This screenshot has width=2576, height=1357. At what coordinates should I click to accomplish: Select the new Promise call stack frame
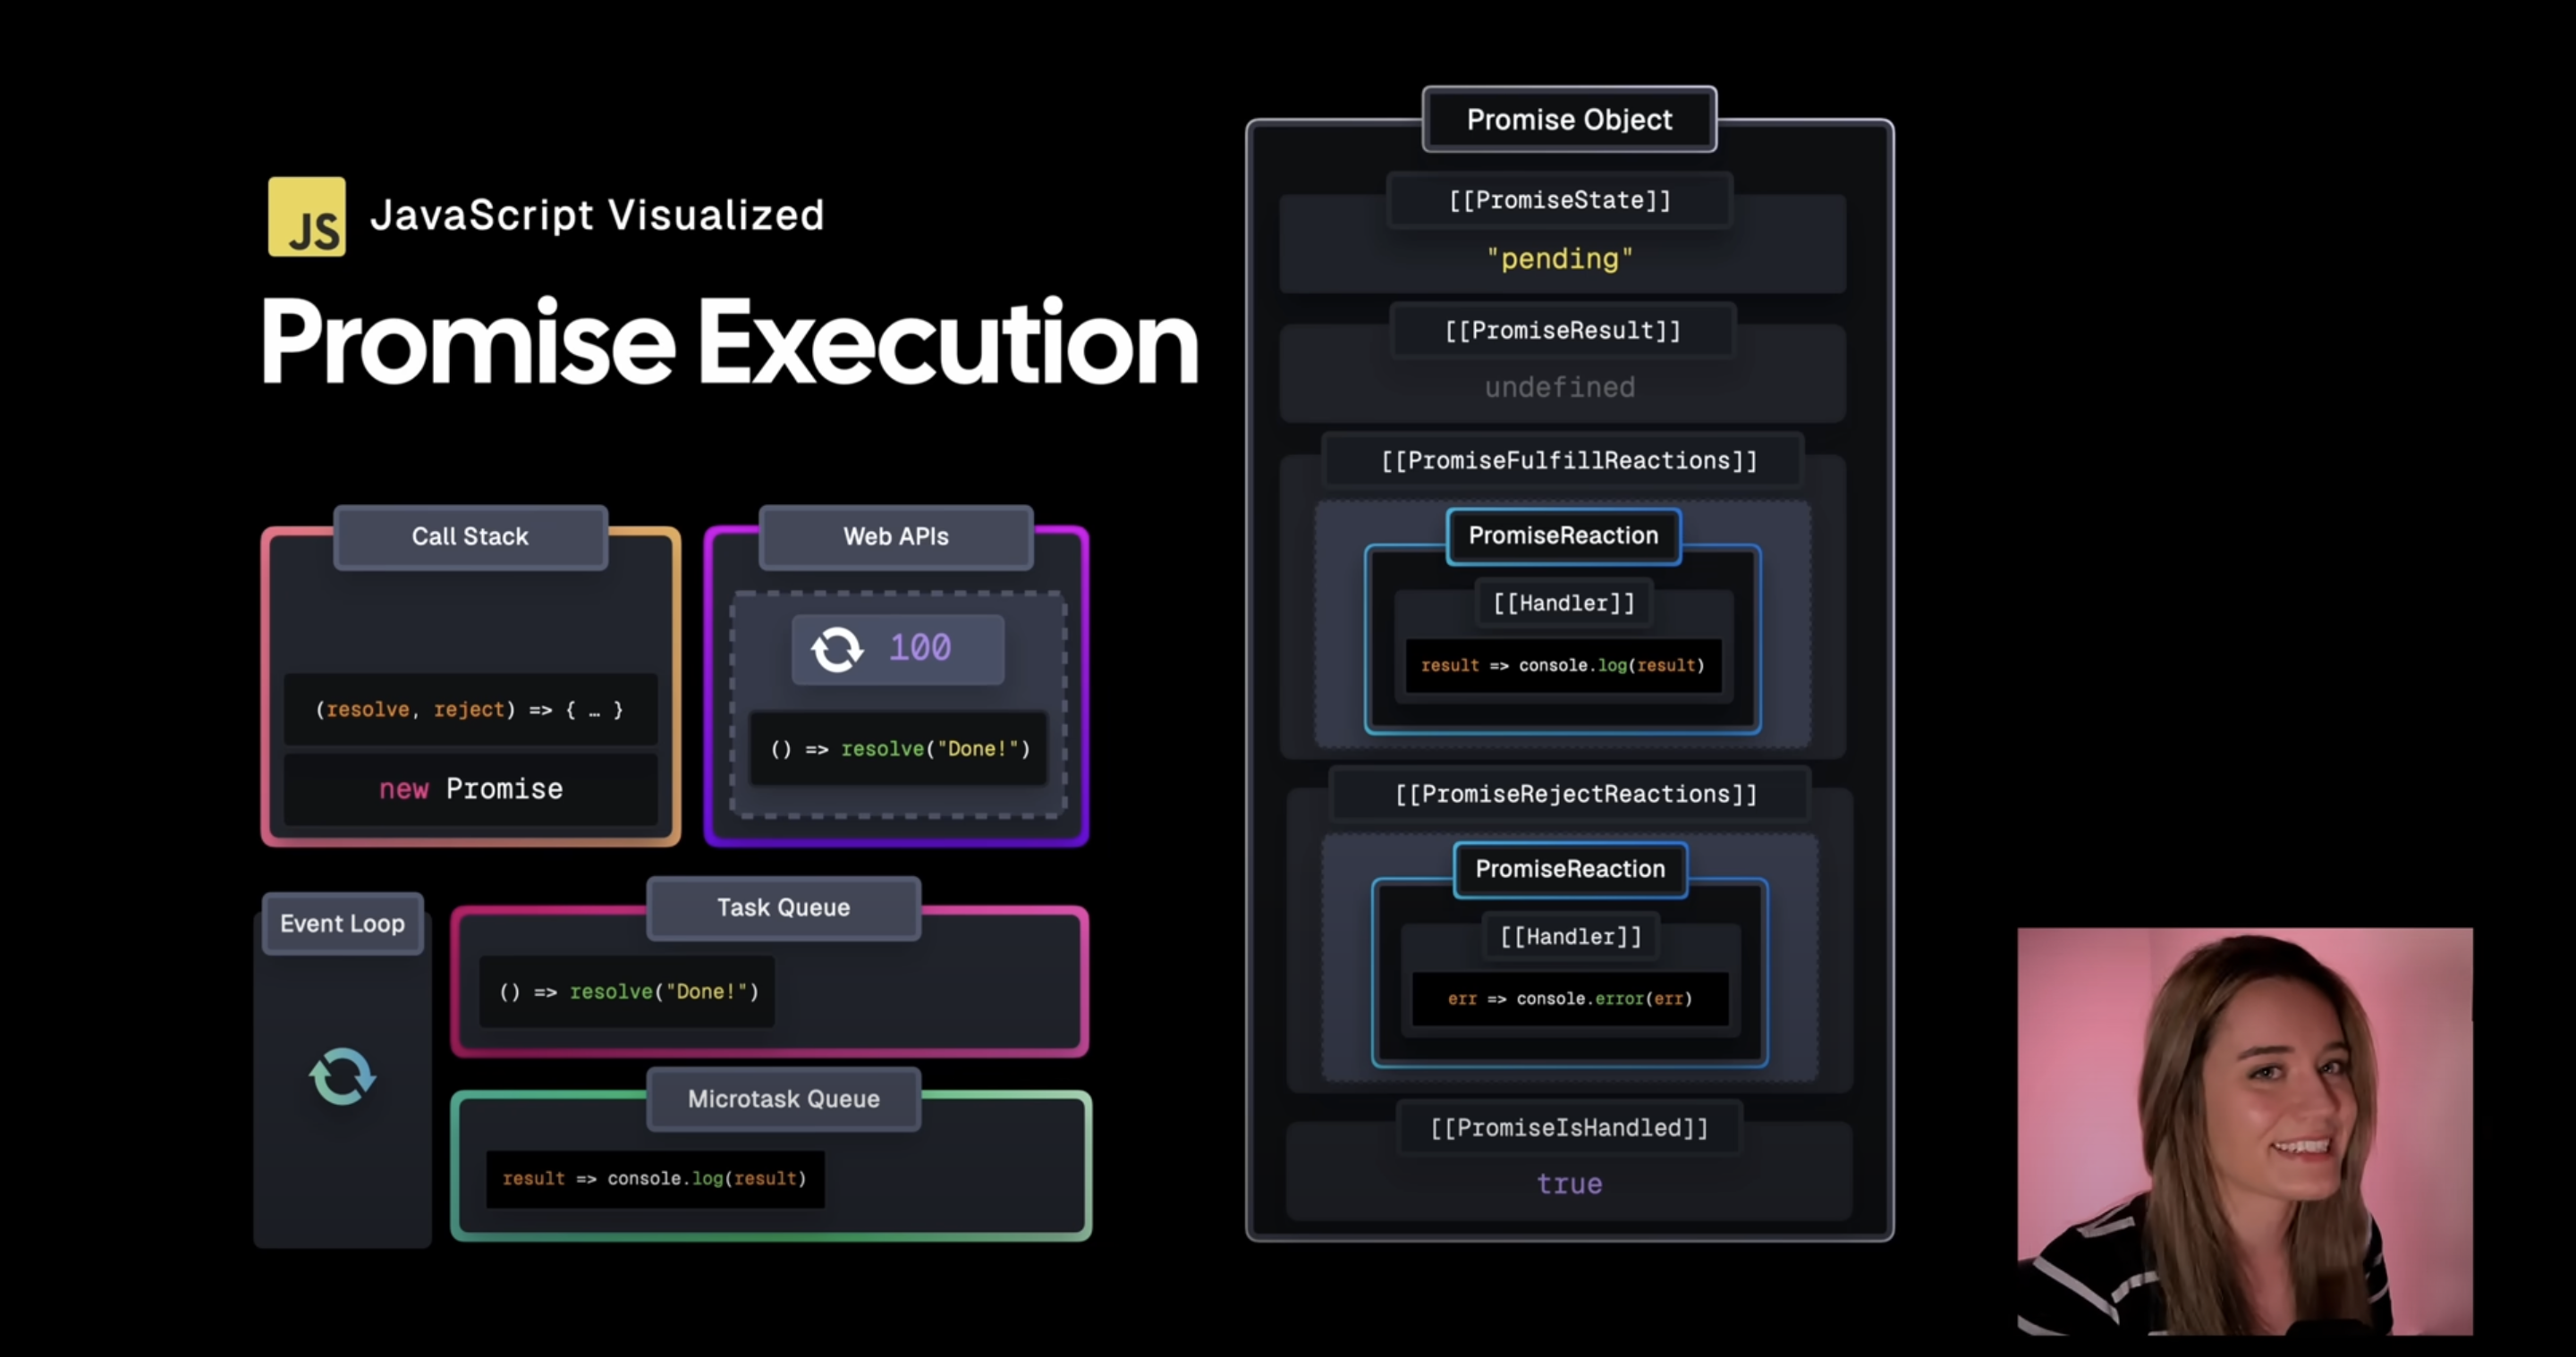coord(470,788)
